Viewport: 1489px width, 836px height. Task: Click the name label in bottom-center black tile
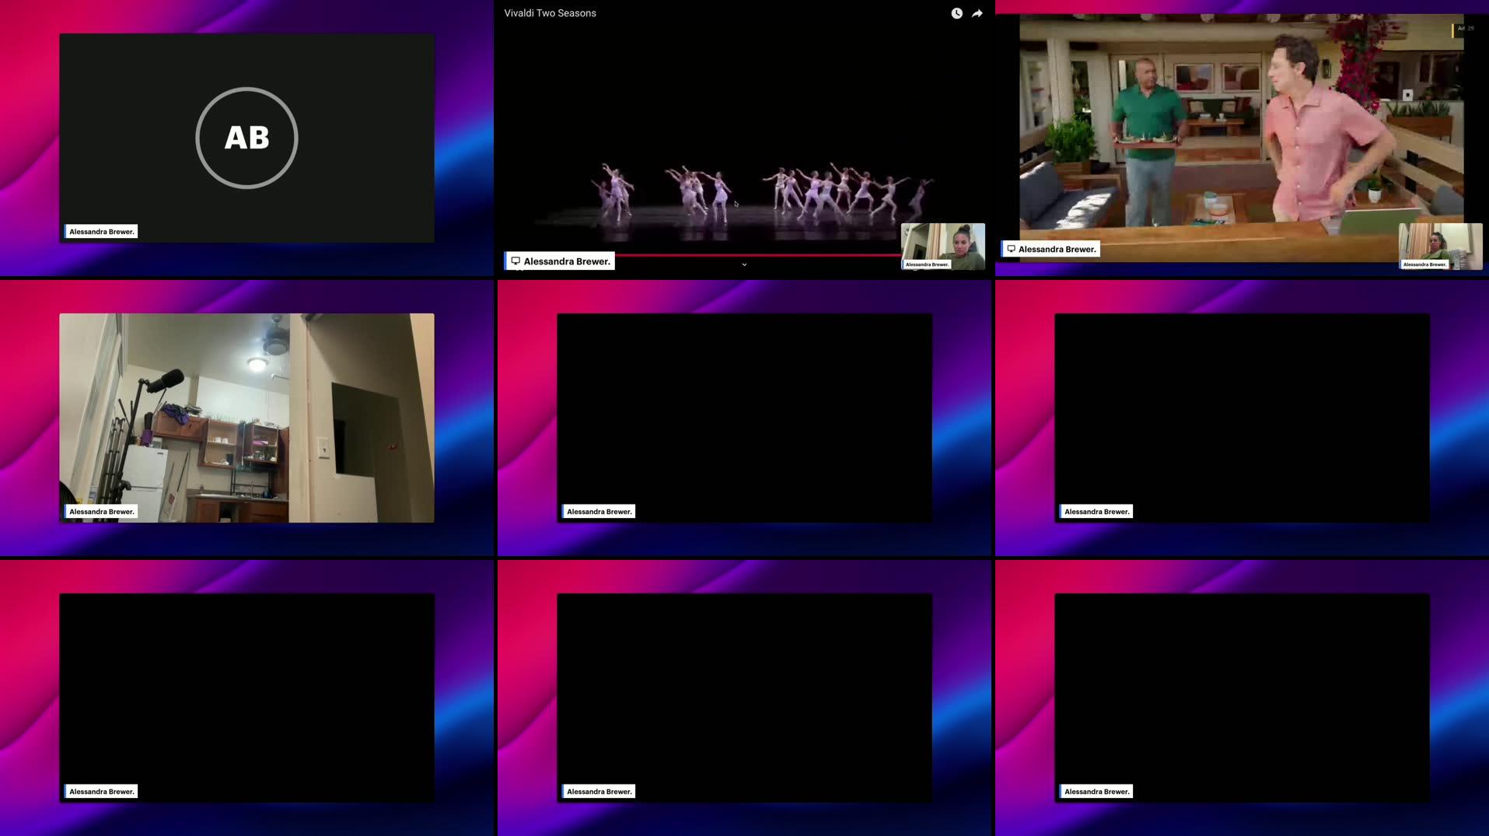tap(599, 792)
